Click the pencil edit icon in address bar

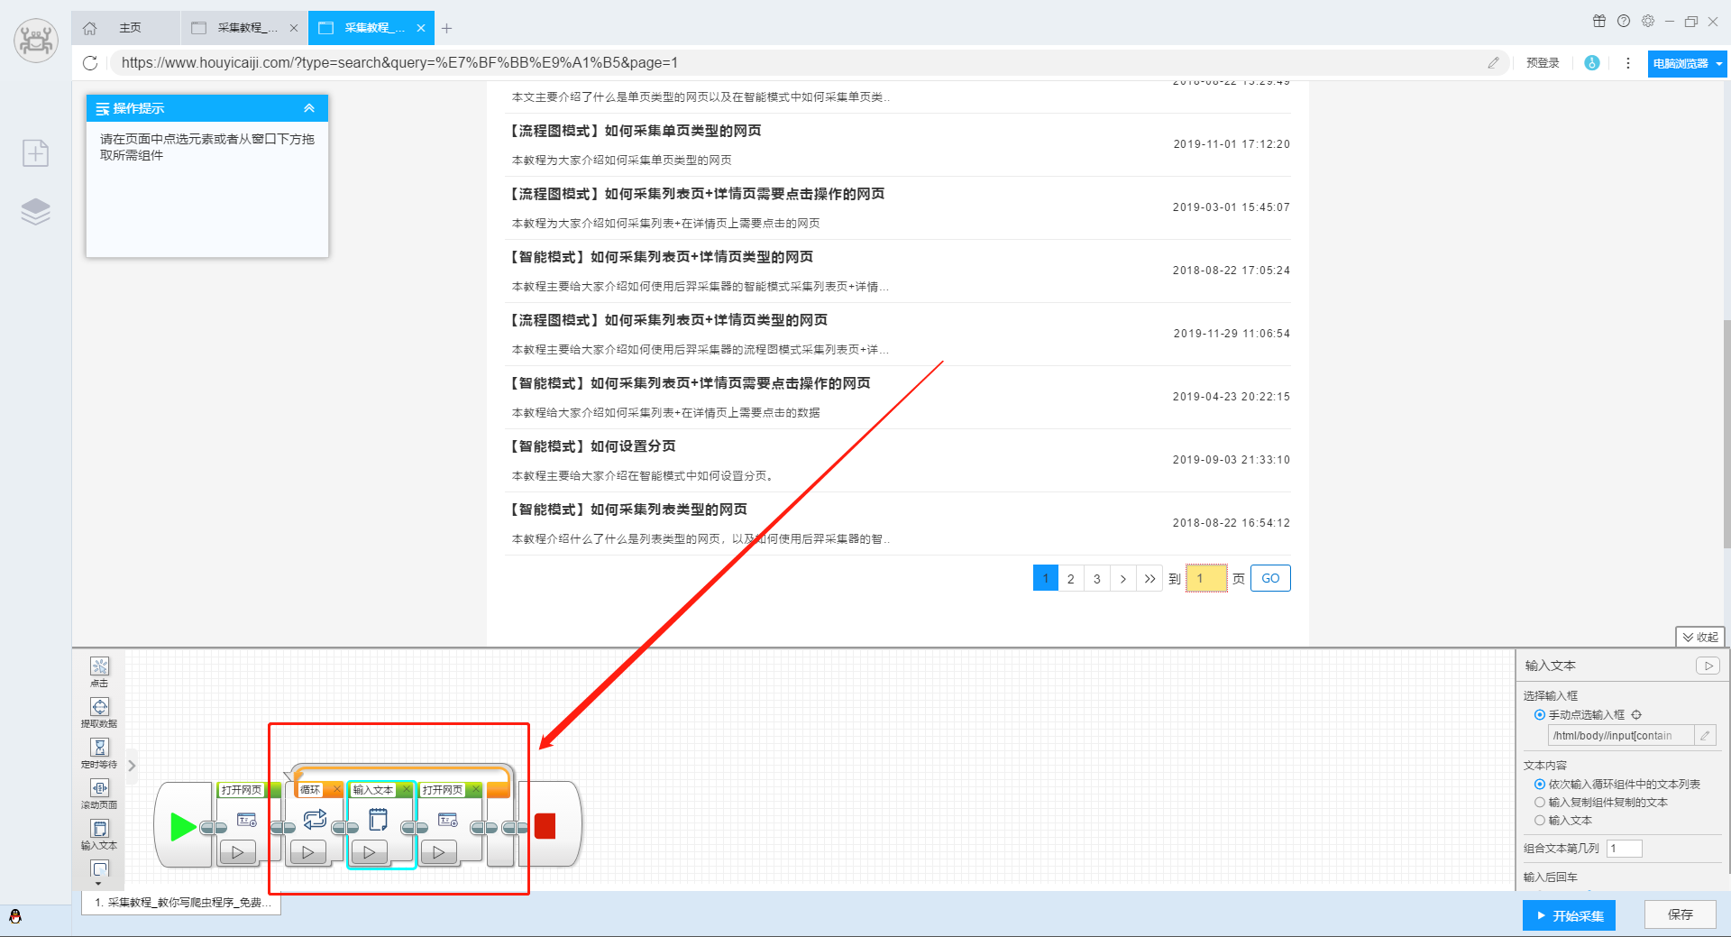click(x=1493, y=63)
